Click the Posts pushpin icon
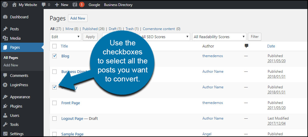This screenshot has width=308, height=137. [x=5, y=29]
